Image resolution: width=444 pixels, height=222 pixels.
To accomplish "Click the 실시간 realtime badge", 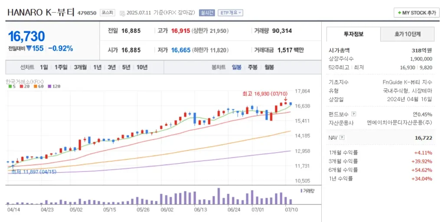I will tap(207, 13).
